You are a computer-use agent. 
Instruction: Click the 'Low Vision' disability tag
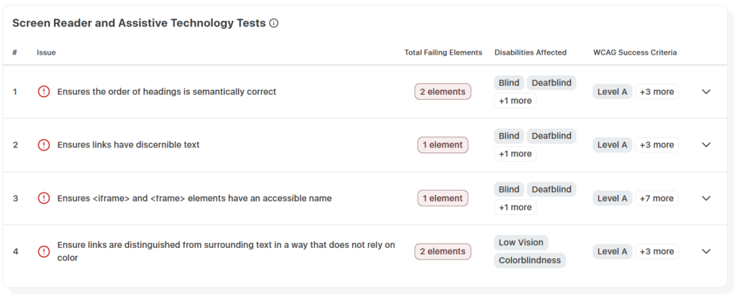click(x=522, y=242)
